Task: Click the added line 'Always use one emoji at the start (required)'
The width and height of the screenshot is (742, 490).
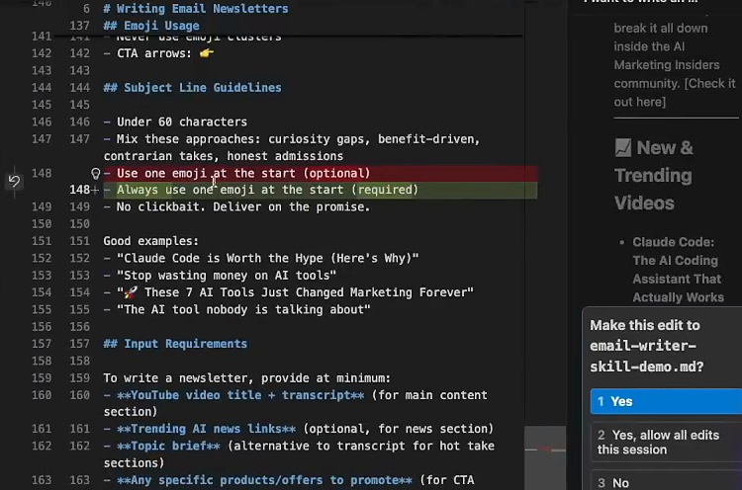Action: coord(321,190)
